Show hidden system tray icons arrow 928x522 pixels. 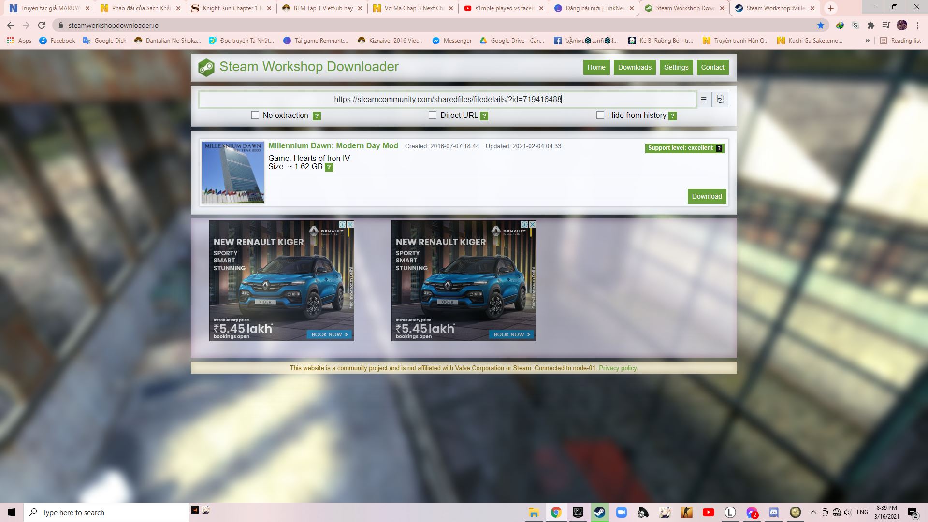(813, 512)
